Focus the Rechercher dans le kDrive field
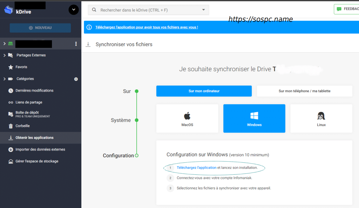The width and height of the screenshot is (359, 208). (148, 10)
